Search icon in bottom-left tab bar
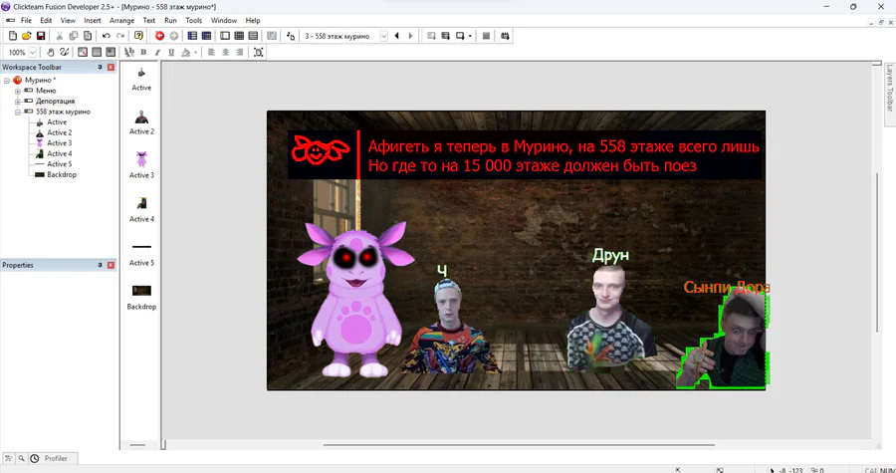The height and width of the screenshot is (473, 896). point(21,458)
